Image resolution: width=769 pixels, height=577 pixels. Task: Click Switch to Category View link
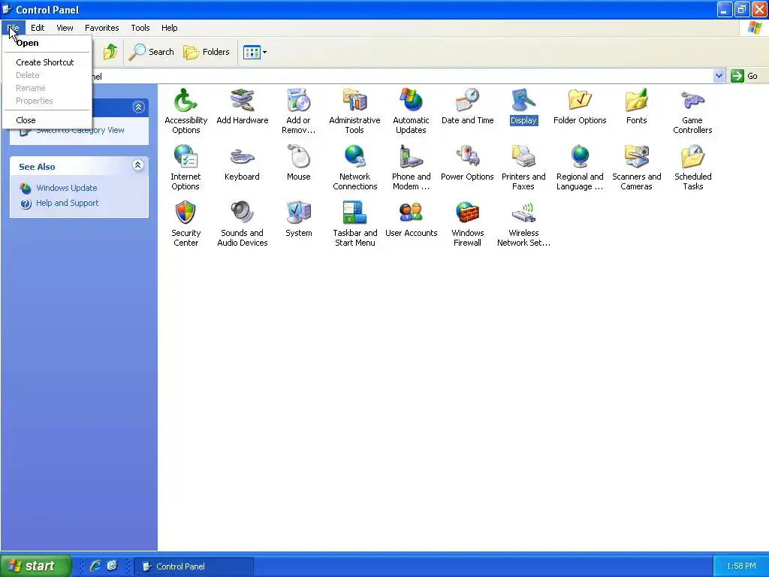pyautogui.click(x=80, y=130)
